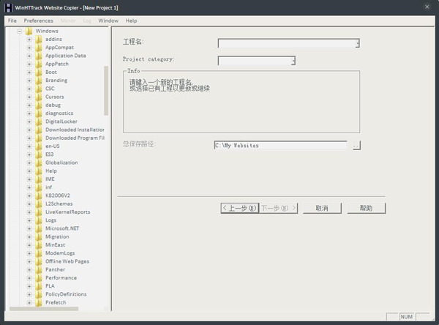The height and width of the screenshot is (325, 439).
Task: Expand the Prefetch folder node
Action: (29, 302)
